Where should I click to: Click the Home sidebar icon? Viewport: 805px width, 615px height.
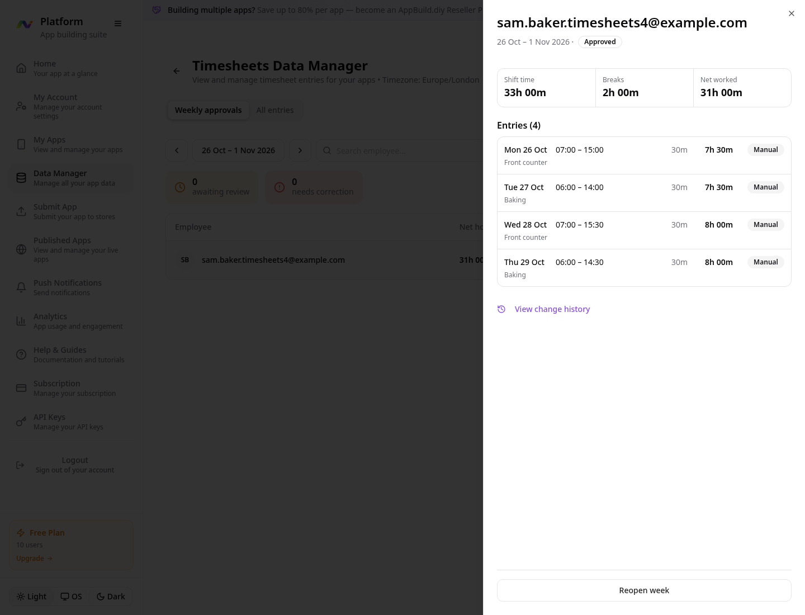21,68
